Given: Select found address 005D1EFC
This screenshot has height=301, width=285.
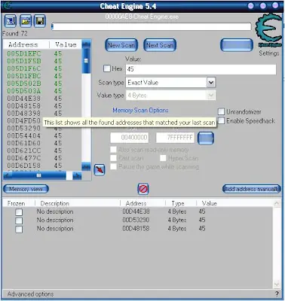Looking at the screenshot, I should coord(24,53).
